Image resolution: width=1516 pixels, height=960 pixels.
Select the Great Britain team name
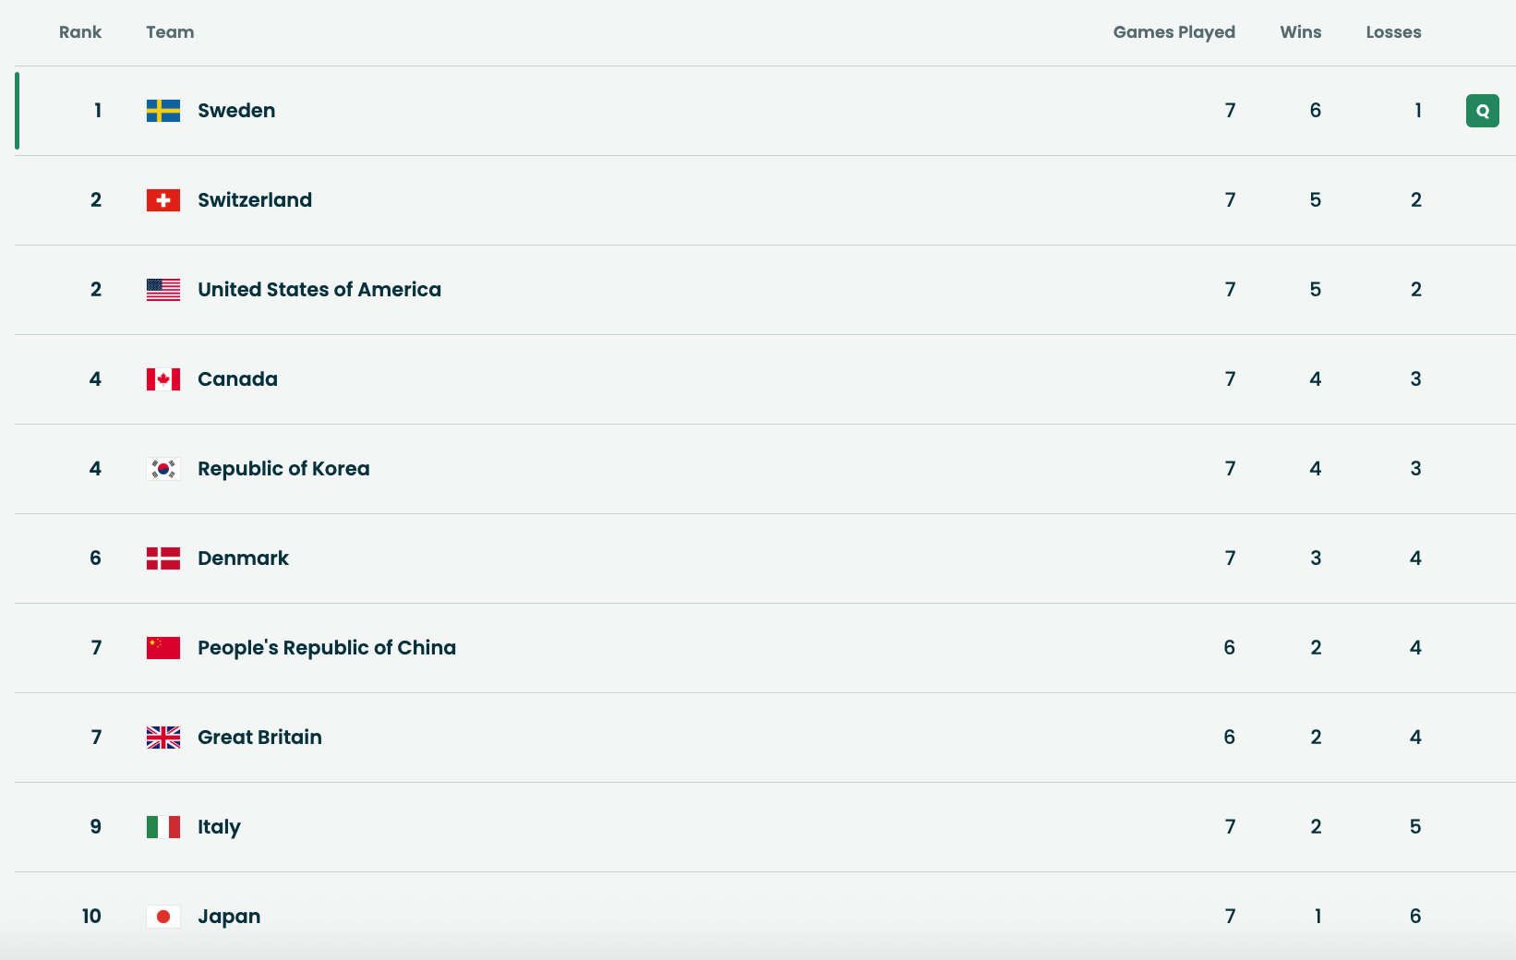pyautogui.click(x=259, y=738)
